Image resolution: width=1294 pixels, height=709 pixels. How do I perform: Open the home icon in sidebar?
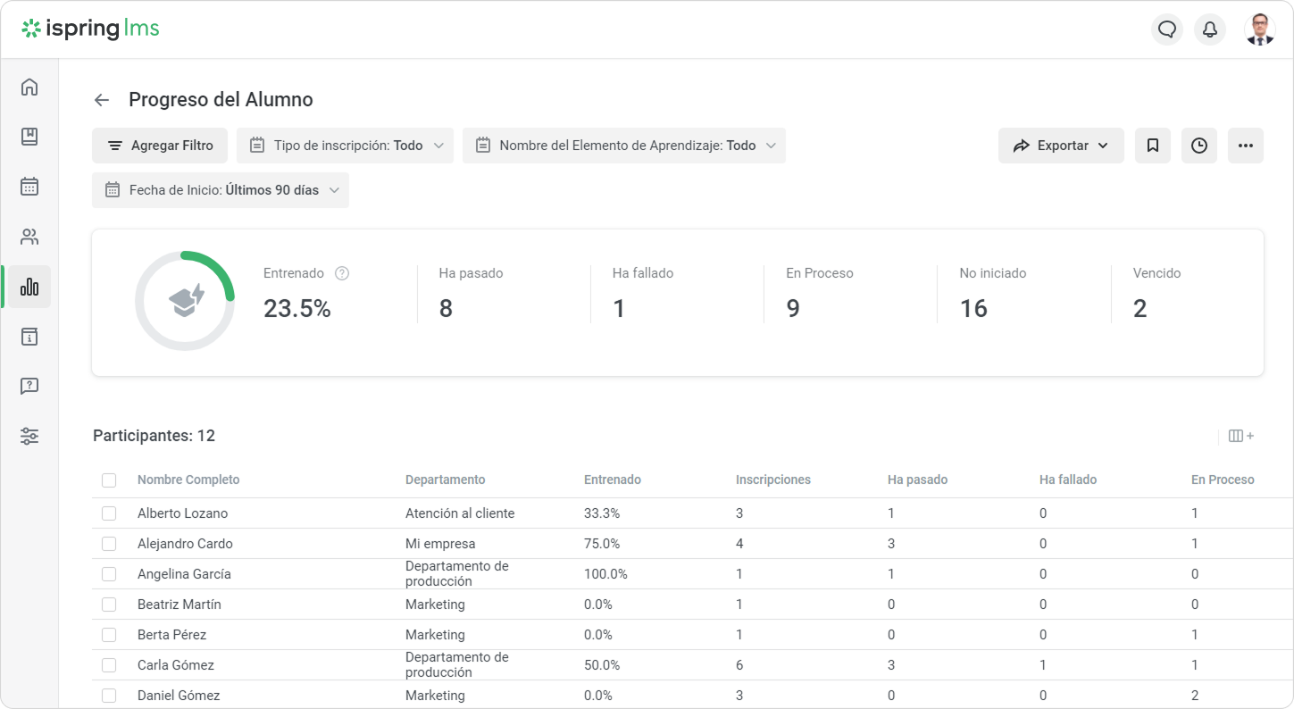tap(29, 87)
